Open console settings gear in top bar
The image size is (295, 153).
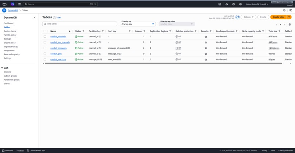point(240,4)
